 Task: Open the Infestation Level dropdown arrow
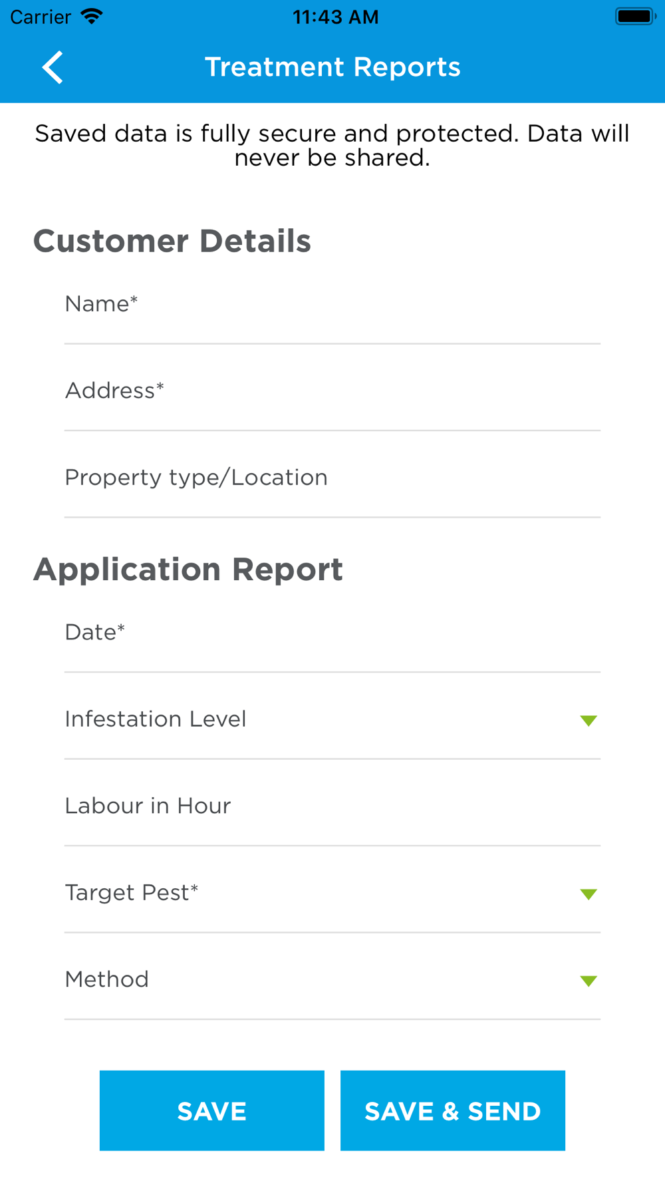pos(589,721)
